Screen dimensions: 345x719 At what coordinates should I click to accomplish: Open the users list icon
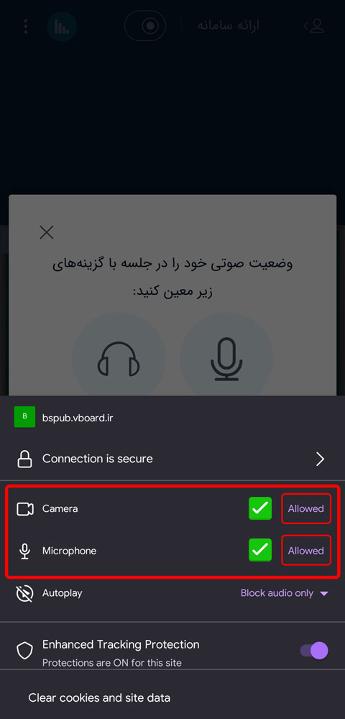pos(314,26)
